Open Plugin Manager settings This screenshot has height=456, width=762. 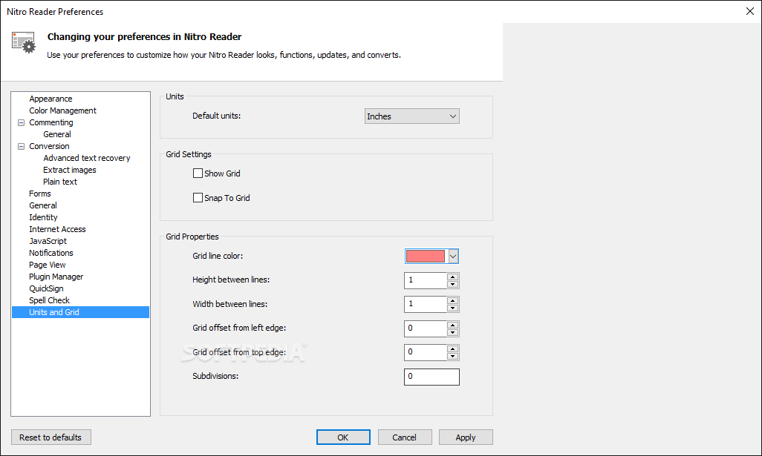pyautogui.click(x=56, y=277)
